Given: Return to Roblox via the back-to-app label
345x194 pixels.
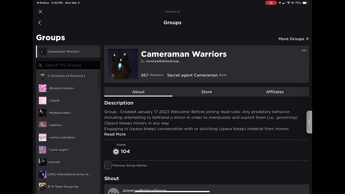Looking at the screenshot, I should [43, 3].
